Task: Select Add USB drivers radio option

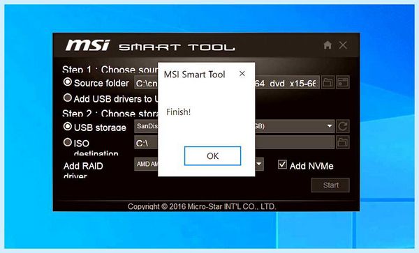Action: [x=68, y=98]
